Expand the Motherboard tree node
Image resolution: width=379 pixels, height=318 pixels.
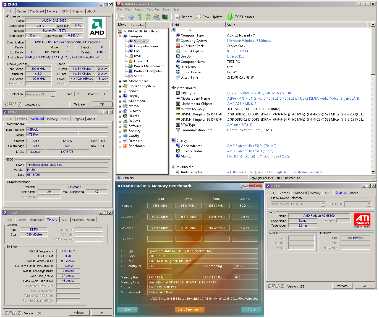pos(120,81)
